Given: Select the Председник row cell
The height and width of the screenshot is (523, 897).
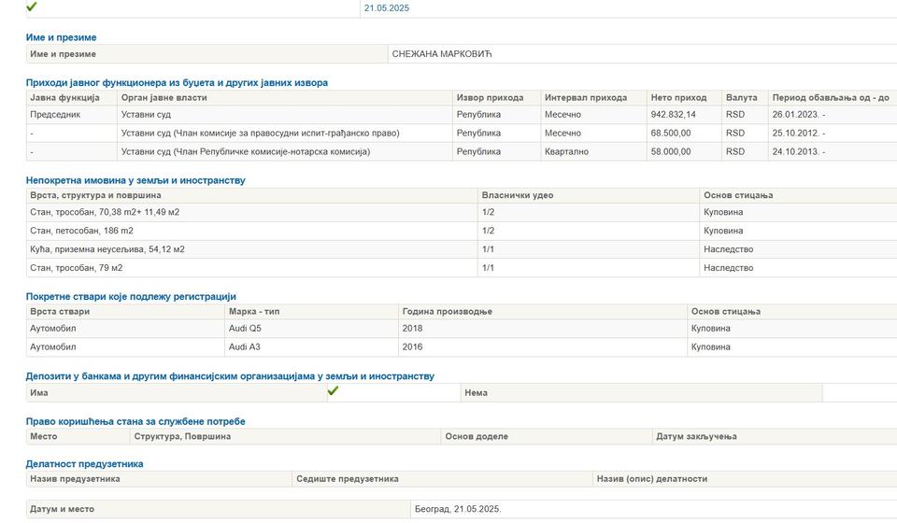Looking at the screenshot, I should tap(55, 115).
